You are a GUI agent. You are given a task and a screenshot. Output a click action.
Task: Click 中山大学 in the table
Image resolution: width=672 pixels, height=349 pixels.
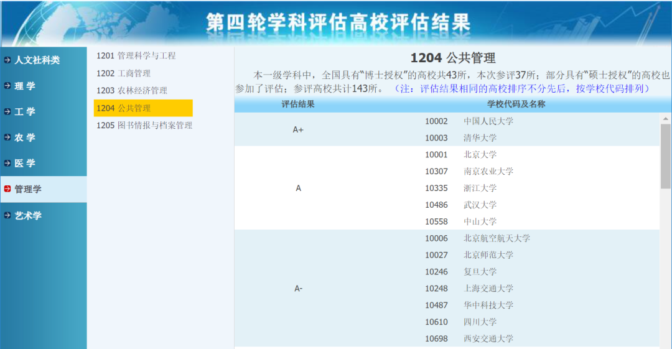[480, 221]
